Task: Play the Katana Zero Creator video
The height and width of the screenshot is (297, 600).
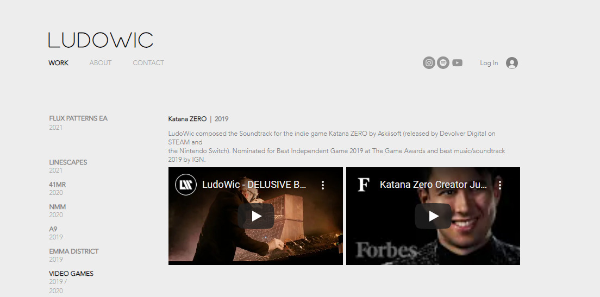Action: [x=433, y=216]
